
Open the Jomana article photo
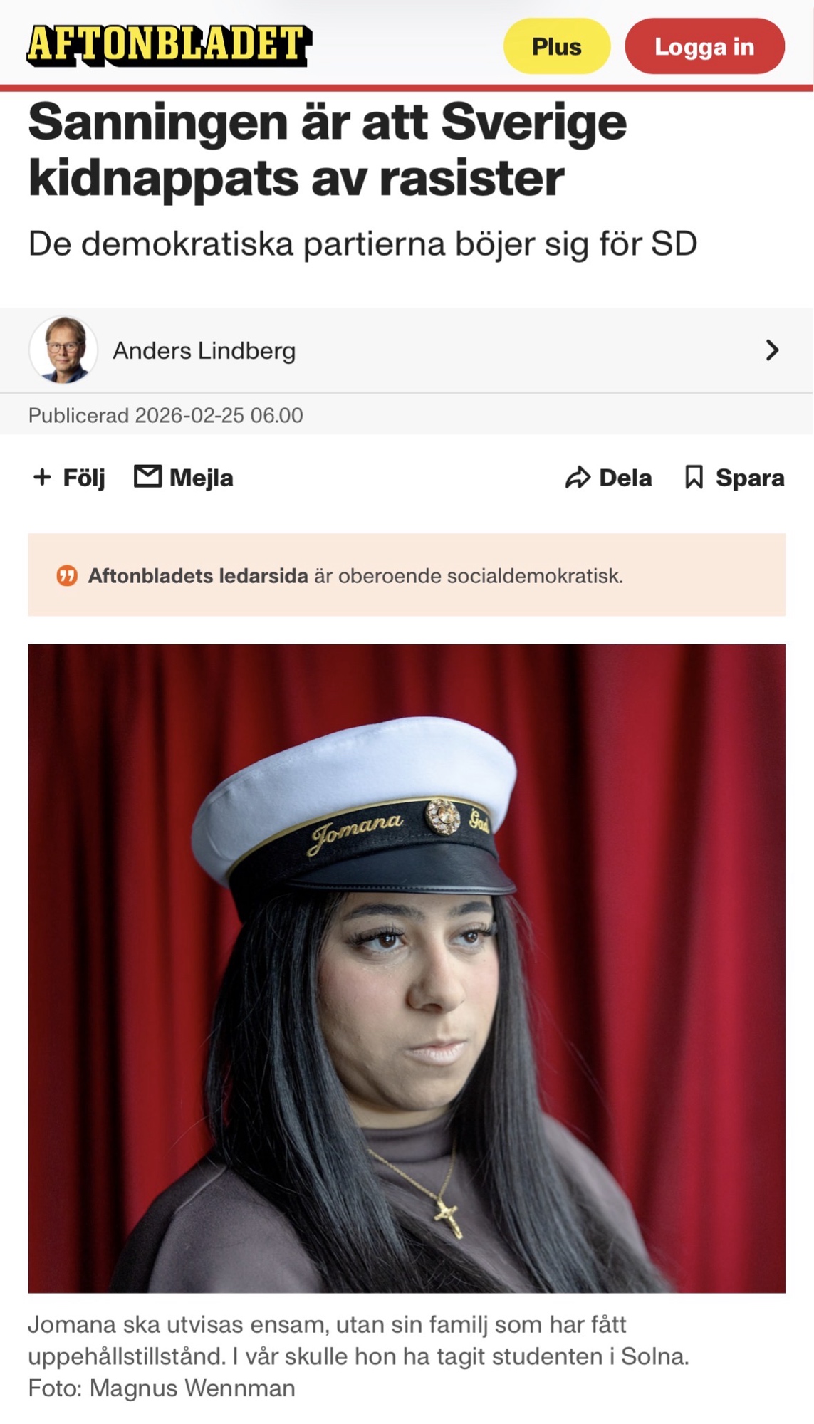coord(407,968)
